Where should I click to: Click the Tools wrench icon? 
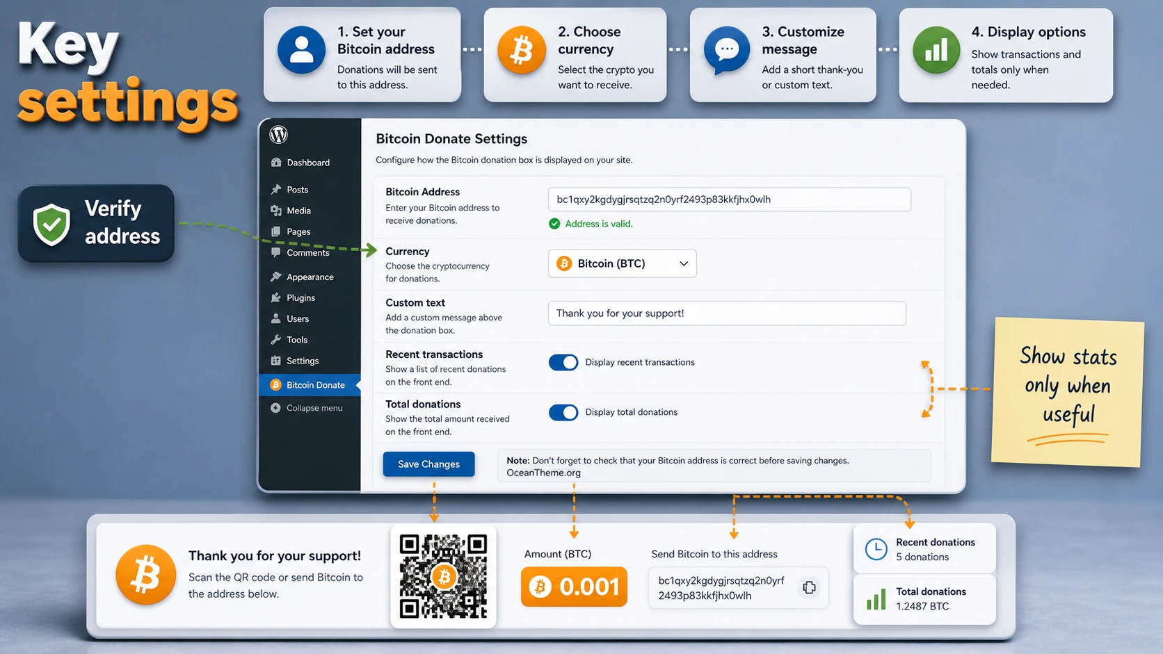tap(276, 340)
